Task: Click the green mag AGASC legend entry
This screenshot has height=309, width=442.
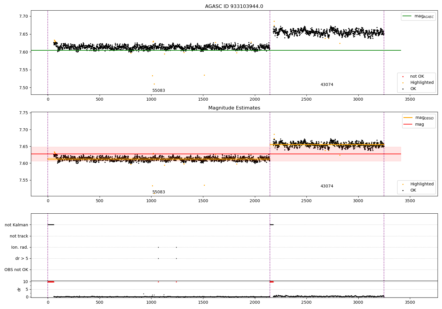Action: tap(418, 16)
